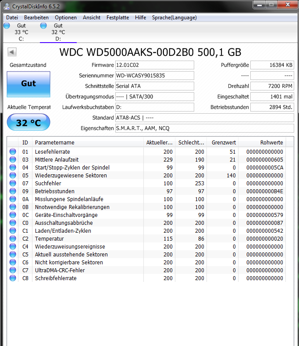299x346 pixels.
Task: Click the Grenzwert column header
Action: [223, 143]
